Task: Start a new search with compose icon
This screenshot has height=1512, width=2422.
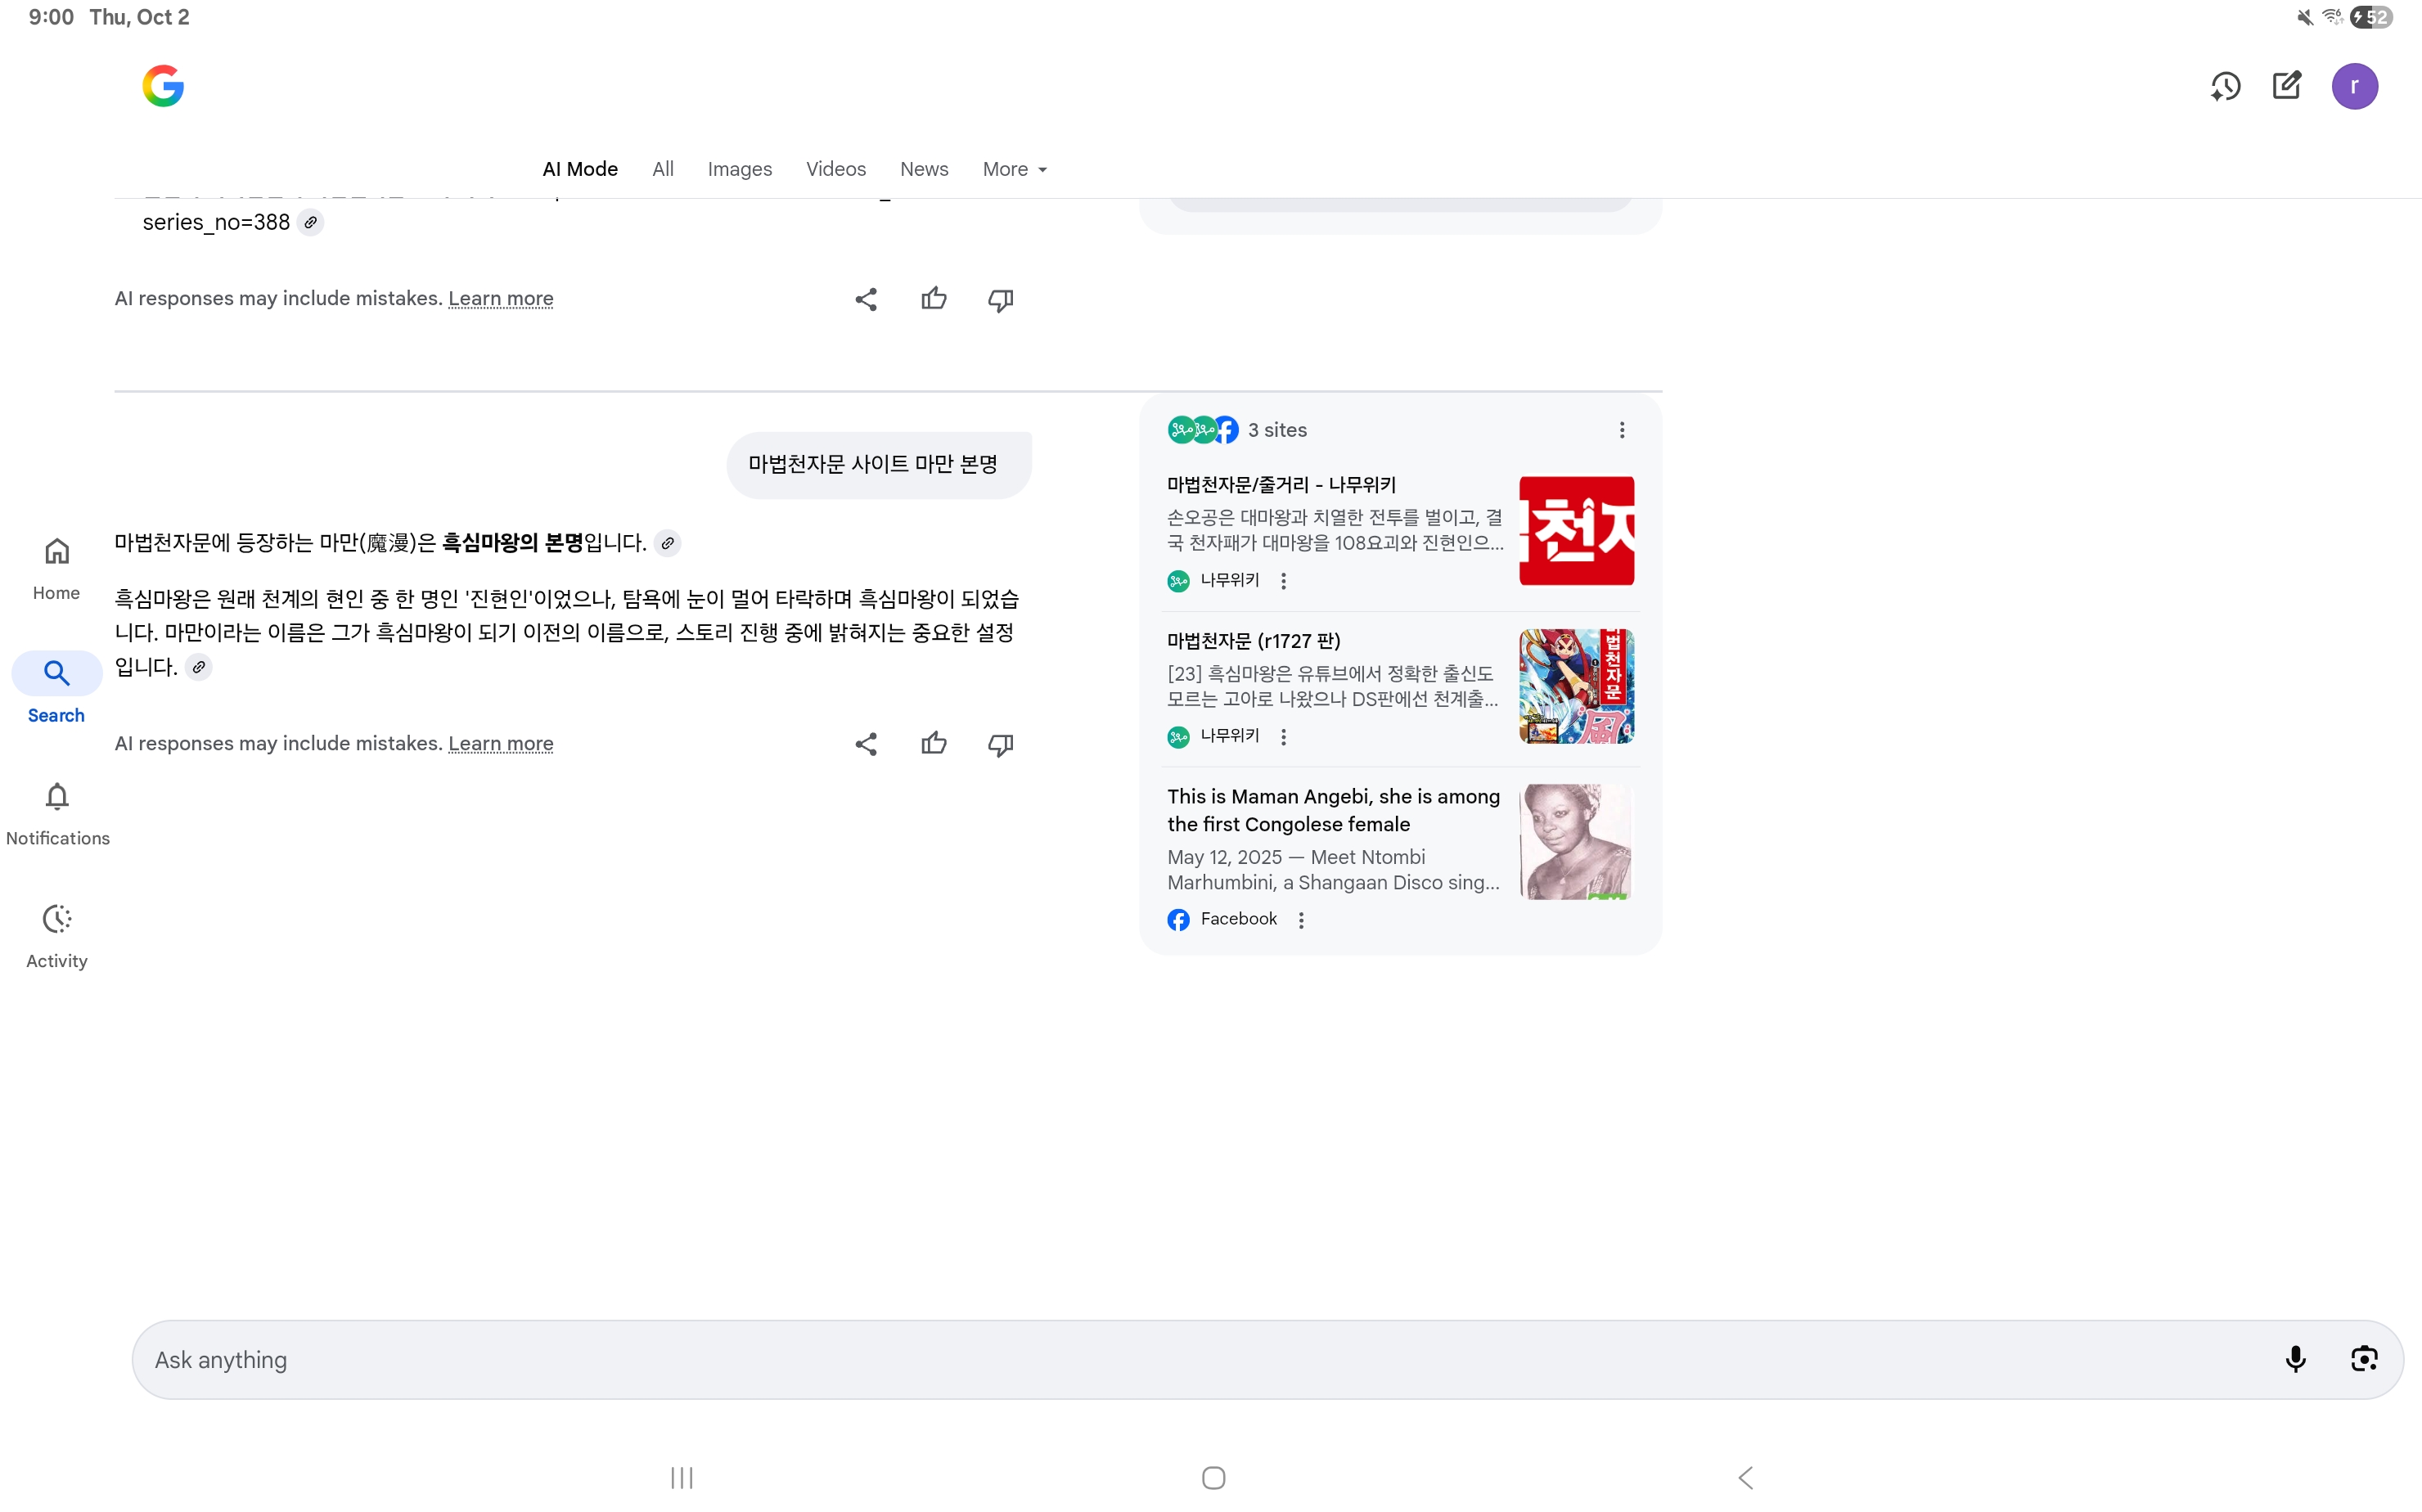Action: [x=2287, y=86]
